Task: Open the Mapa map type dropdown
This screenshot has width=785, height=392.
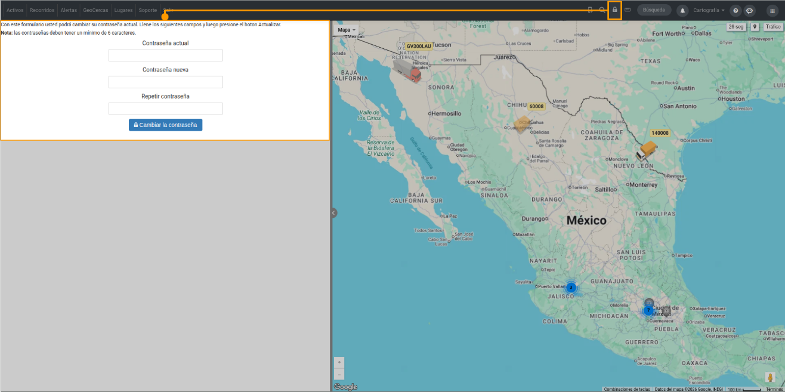Action: 347,30
